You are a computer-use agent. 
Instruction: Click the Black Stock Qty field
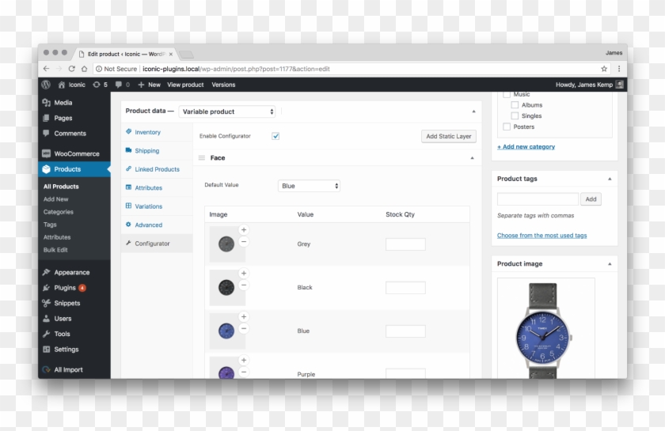pos(405,288)
